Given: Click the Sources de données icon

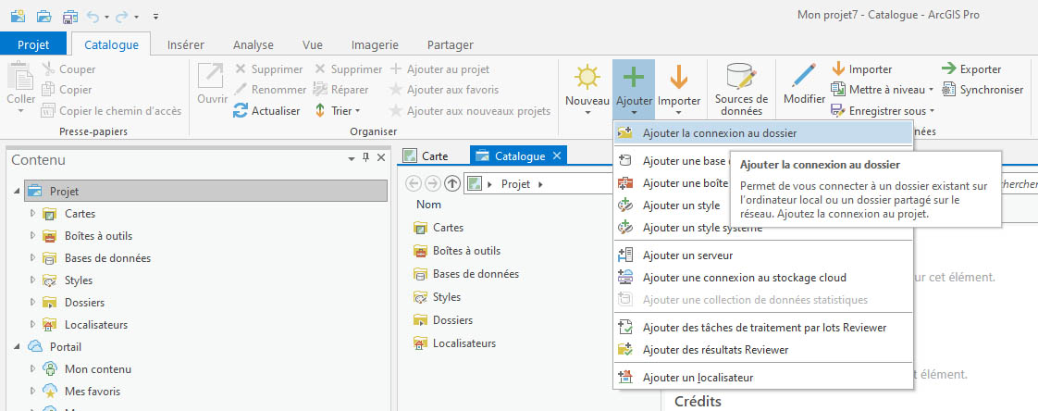Looking at the screenshot, I should click(741, 77).
